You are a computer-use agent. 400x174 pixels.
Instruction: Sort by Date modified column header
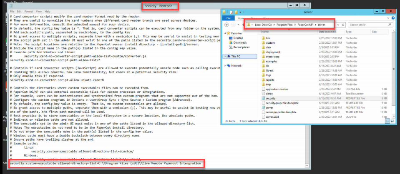click(x=327, y=31)
